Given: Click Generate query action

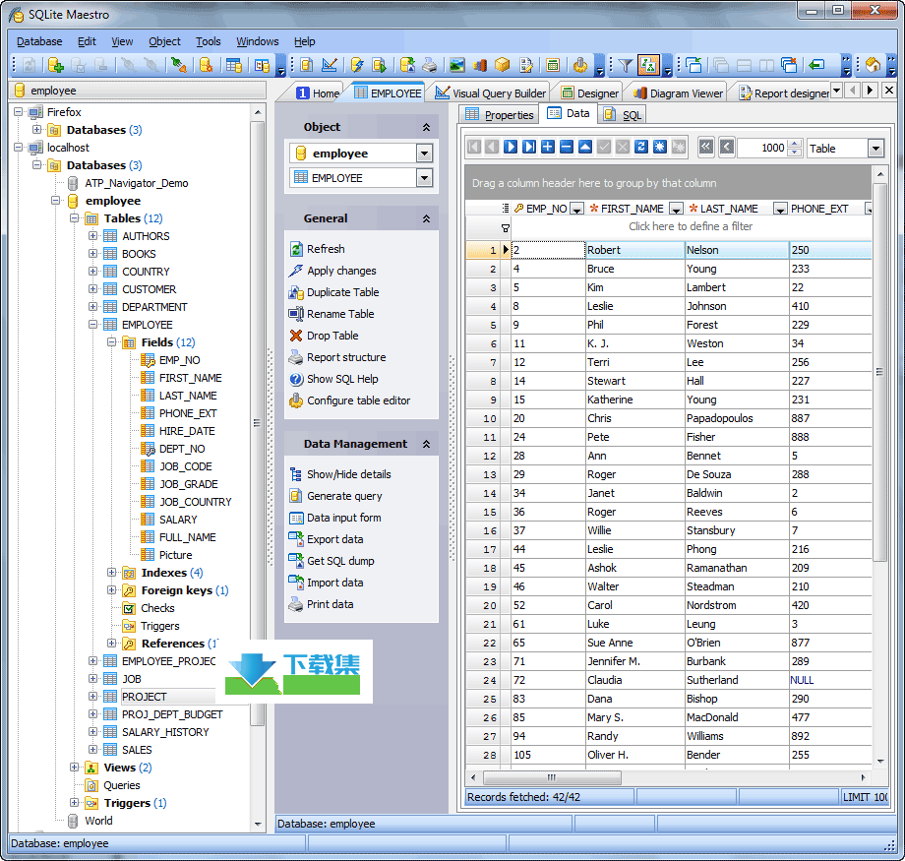Looking at the screenshot, I should click(x=335, y=496).
